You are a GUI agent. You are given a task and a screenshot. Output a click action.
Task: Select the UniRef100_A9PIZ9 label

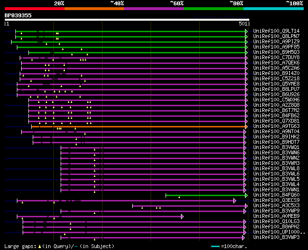276,42
